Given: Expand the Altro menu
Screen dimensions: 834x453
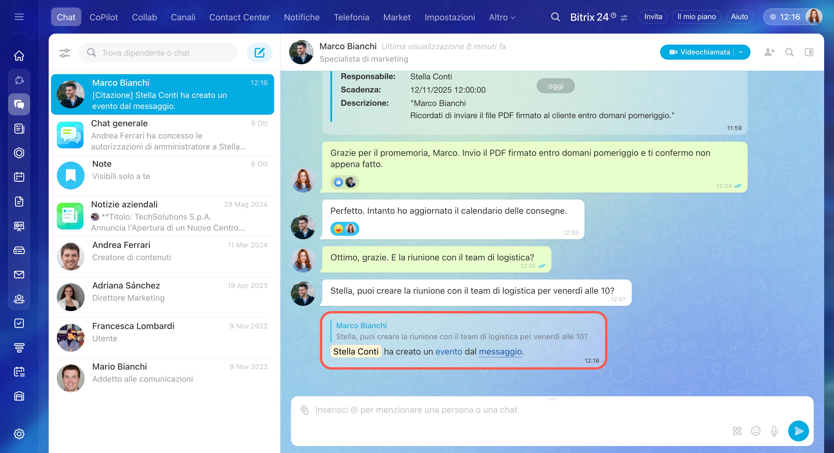Looking at the screenshot, I should (502, 17).
